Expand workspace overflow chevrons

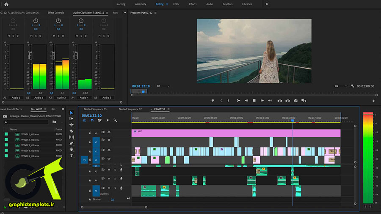[267, 4]
